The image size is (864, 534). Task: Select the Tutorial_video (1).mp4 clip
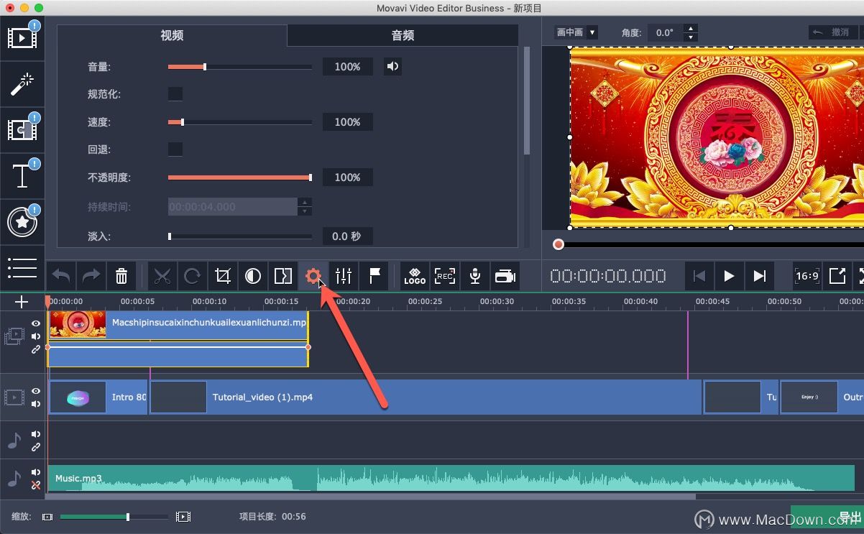pos(426,397)
